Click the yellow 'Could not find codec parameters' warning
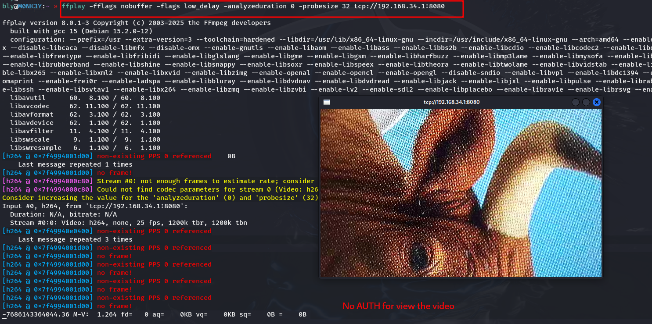 click(206, 189)
